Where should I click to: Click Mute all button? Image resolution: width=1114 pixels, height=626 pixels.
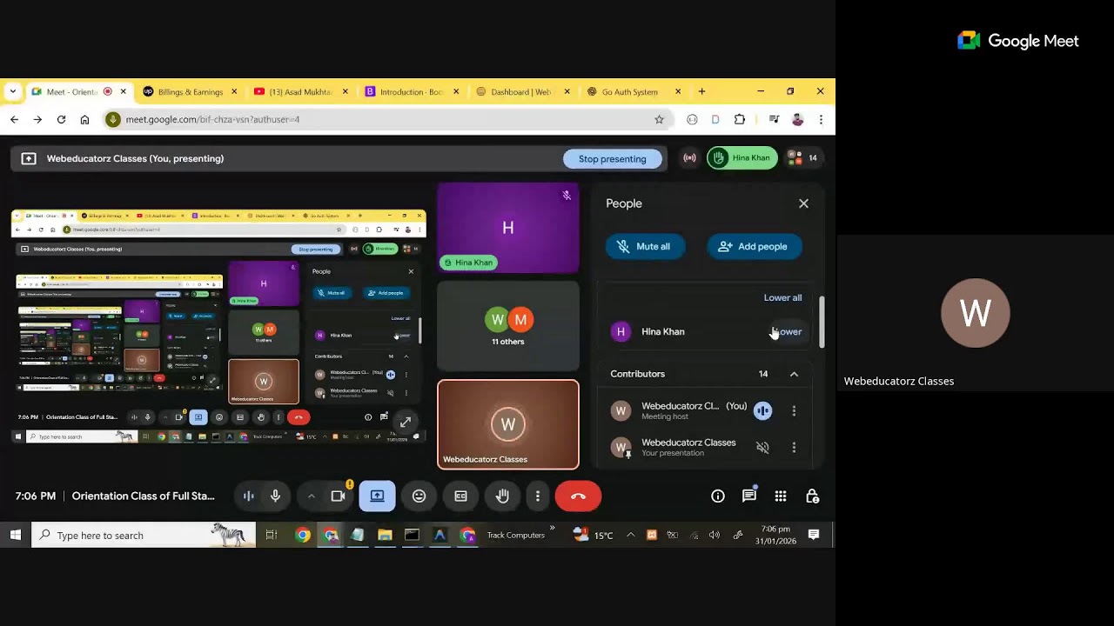click(x=643, y=246)
